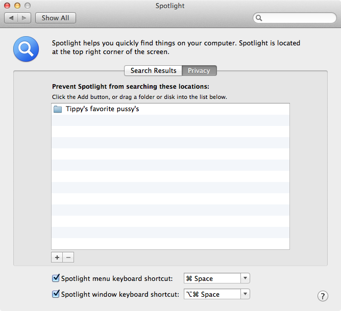Go forward with the right arrow button
This screenshot has height=311, width=341.
pyautogui.click(x=24, y=18)
